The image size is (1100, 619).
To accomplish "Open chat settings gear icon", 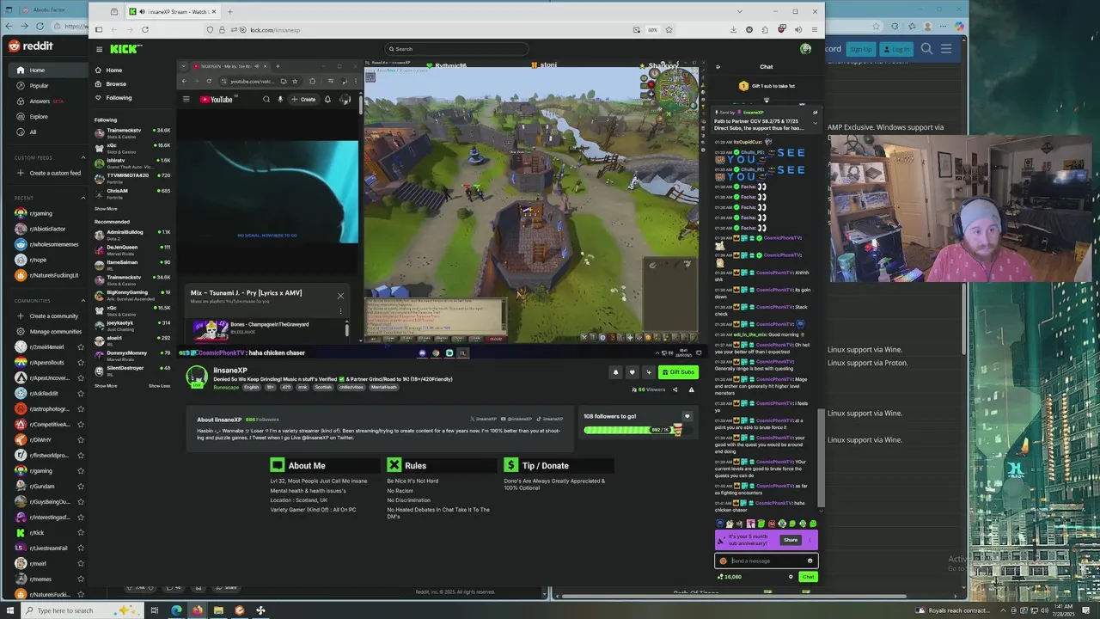I will (791, 577).
